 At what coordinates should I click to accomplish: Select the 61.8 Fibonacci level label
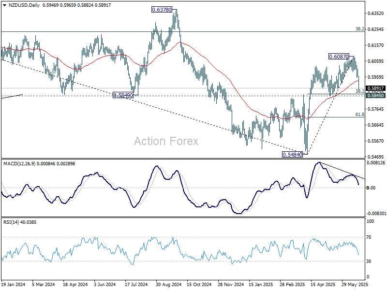click(x=359, y=115)
